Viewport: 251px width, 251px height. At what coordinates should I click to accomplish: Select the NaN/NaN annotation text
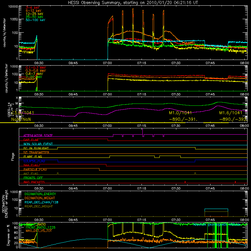(x=21, y=119)
